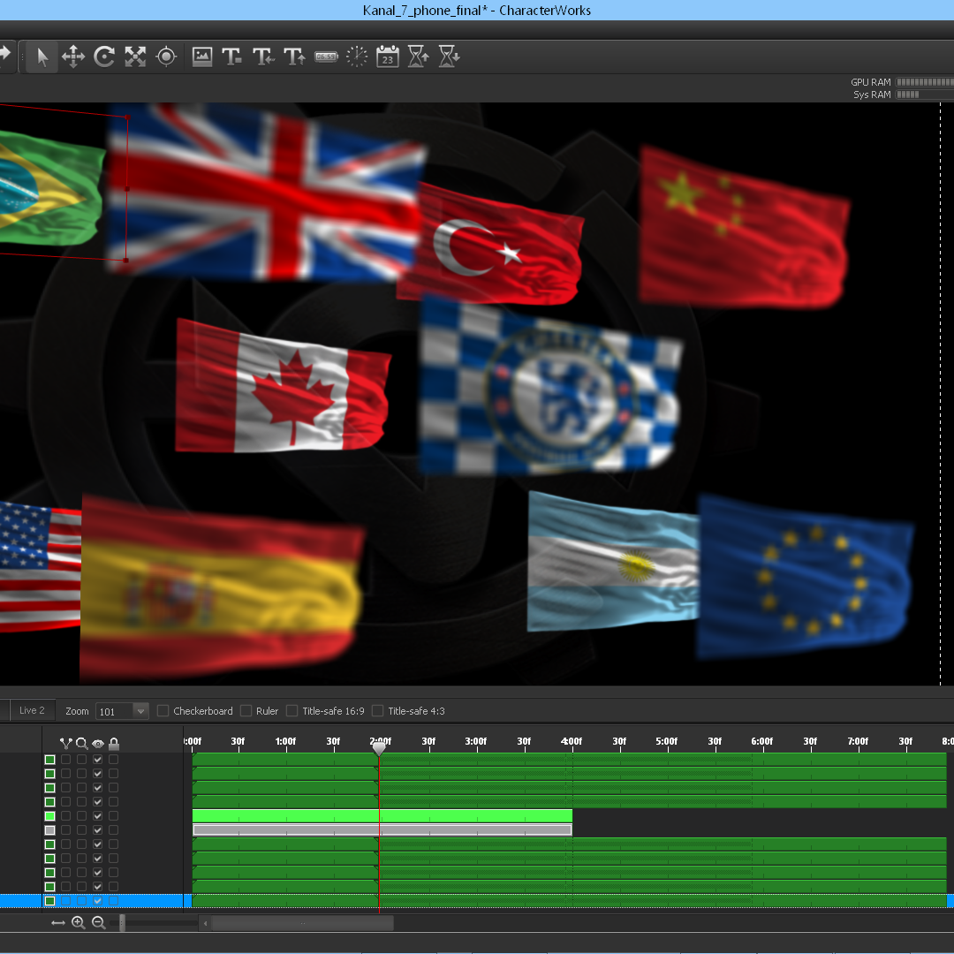This screenshot has width=954, height=954.
Task: Click the timeline playhead marker at 2:00f
Action: tap(379, 748)
